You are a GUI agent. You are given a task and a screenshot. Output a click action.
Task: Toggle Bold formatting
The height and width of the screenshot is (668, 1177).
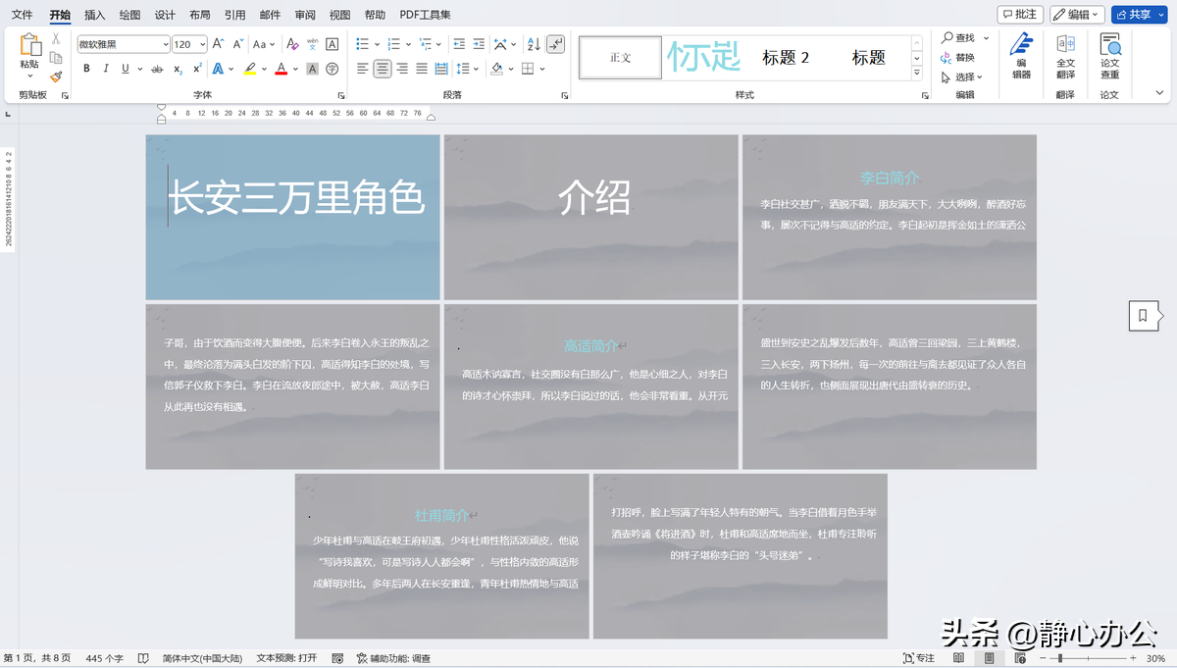[x=86, y=69]
